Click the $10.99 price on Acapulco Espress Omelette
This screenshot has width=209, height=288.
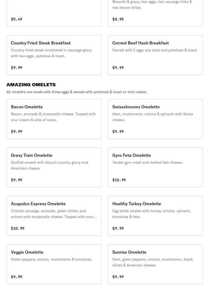click(18, 228)
